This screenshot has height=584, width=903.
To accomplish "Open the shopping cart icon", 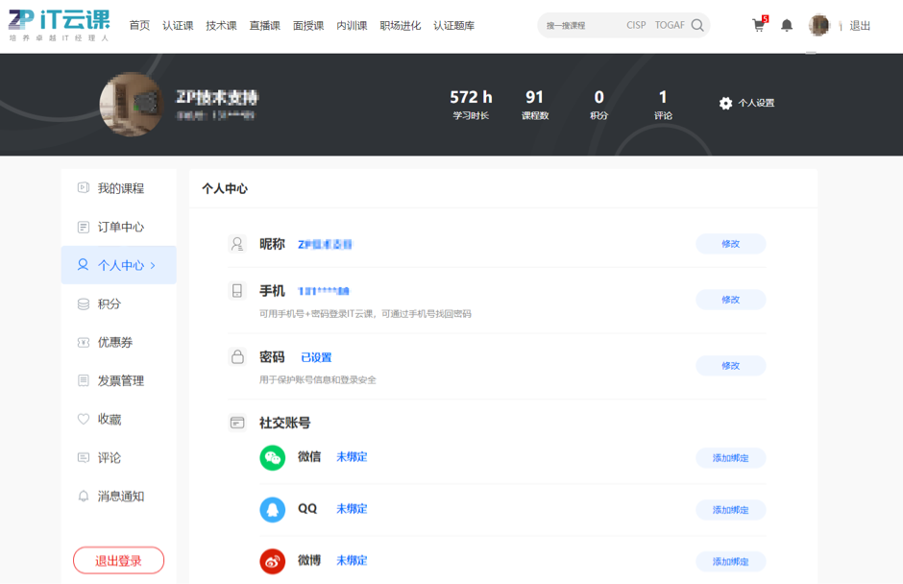I will point(759,26).
